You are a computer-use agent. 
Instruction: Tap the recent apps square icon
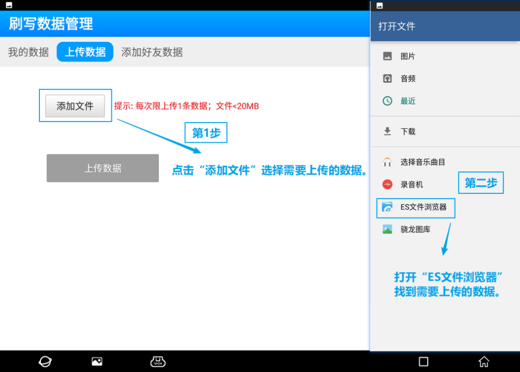tap(424, 361)
